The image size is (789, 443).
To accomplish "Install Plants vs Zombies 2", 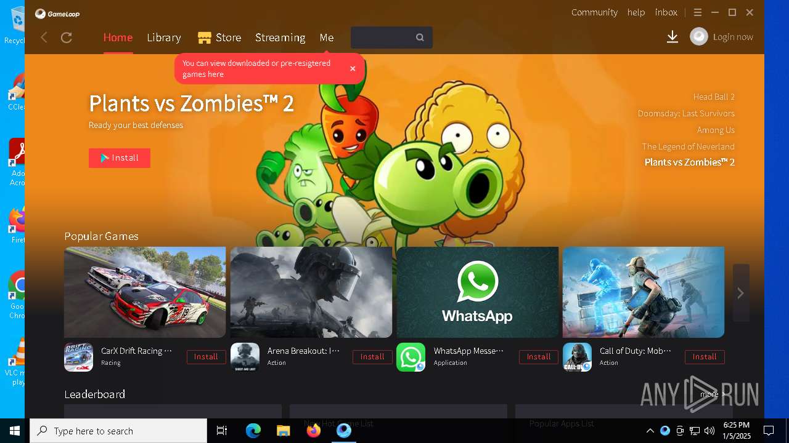I will pyautogui.click(x=120, y=158).
